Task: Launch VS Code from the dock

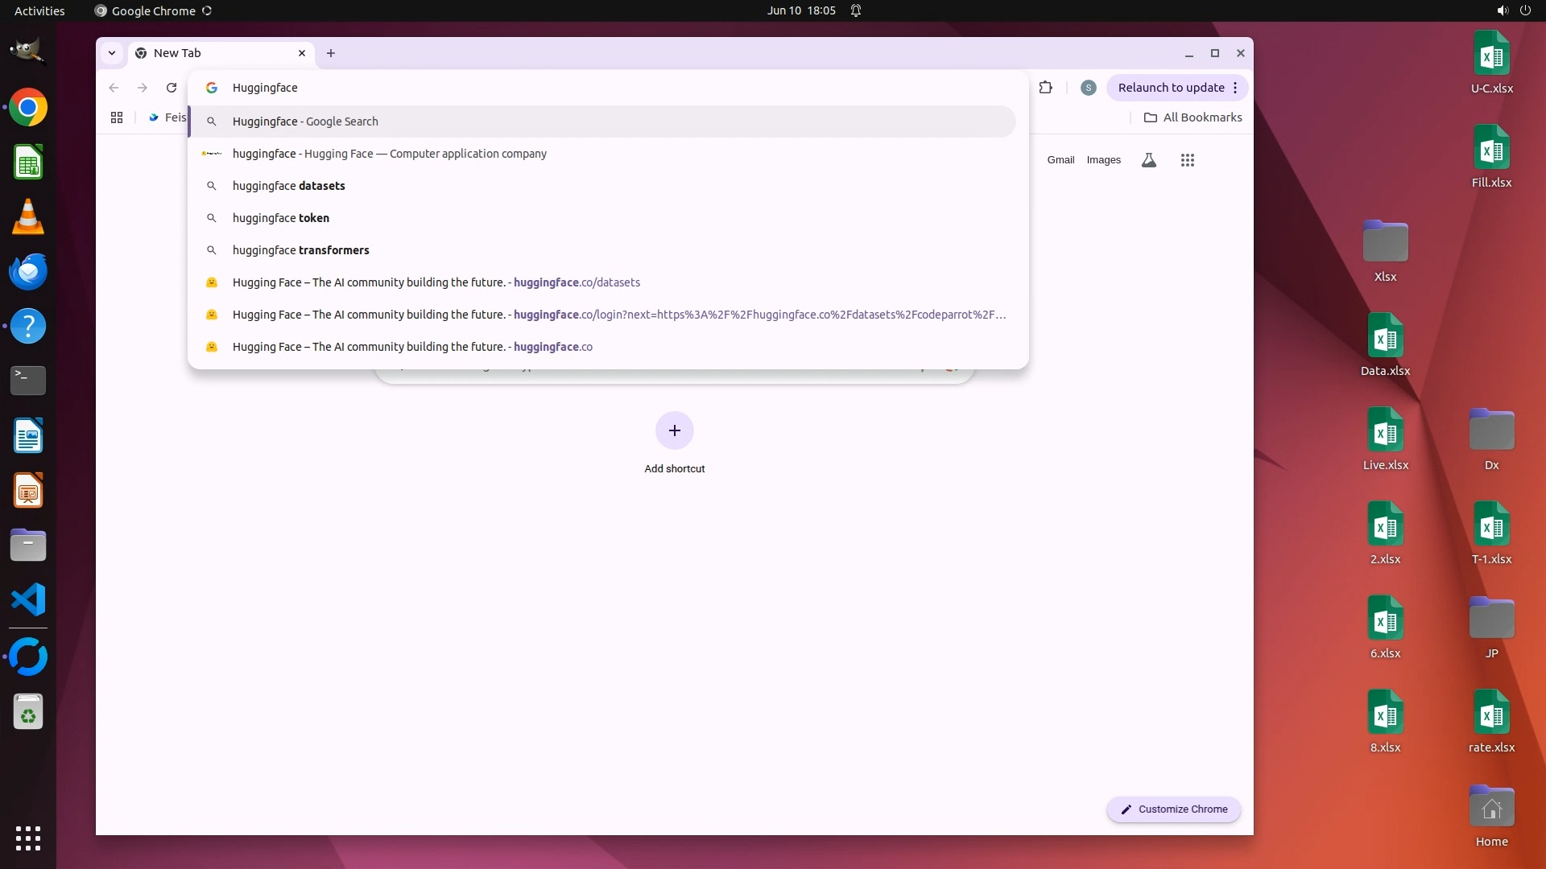Action: click(x=28, y=600)
